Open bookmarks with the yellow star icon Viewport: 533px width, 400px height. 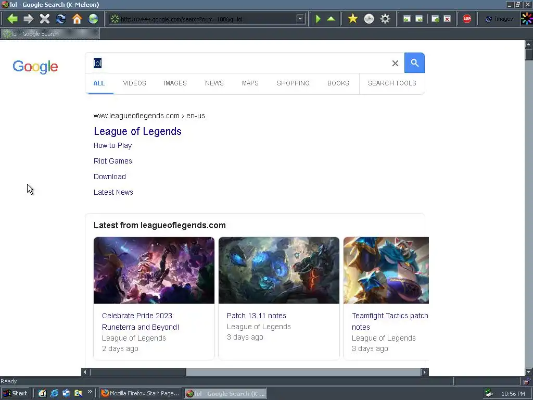coord(353,19)
